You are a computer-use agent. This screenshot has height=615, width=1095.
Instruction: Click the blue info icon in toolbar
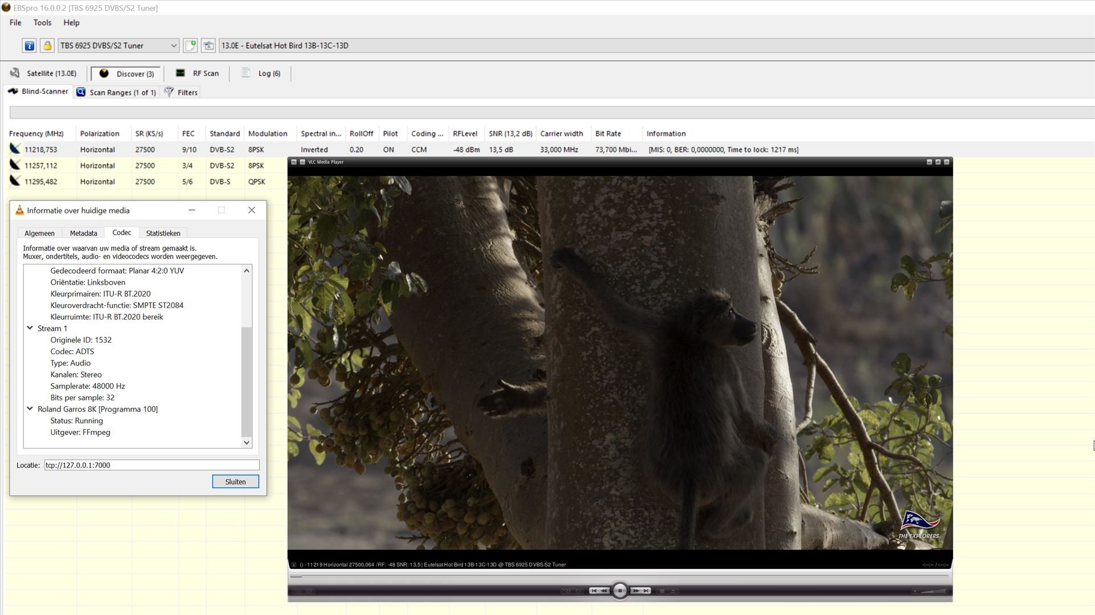coord(29,46)
